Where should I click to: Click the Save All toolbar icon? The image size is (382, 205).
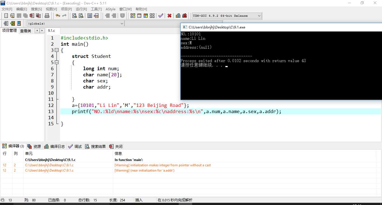(25, 16)
